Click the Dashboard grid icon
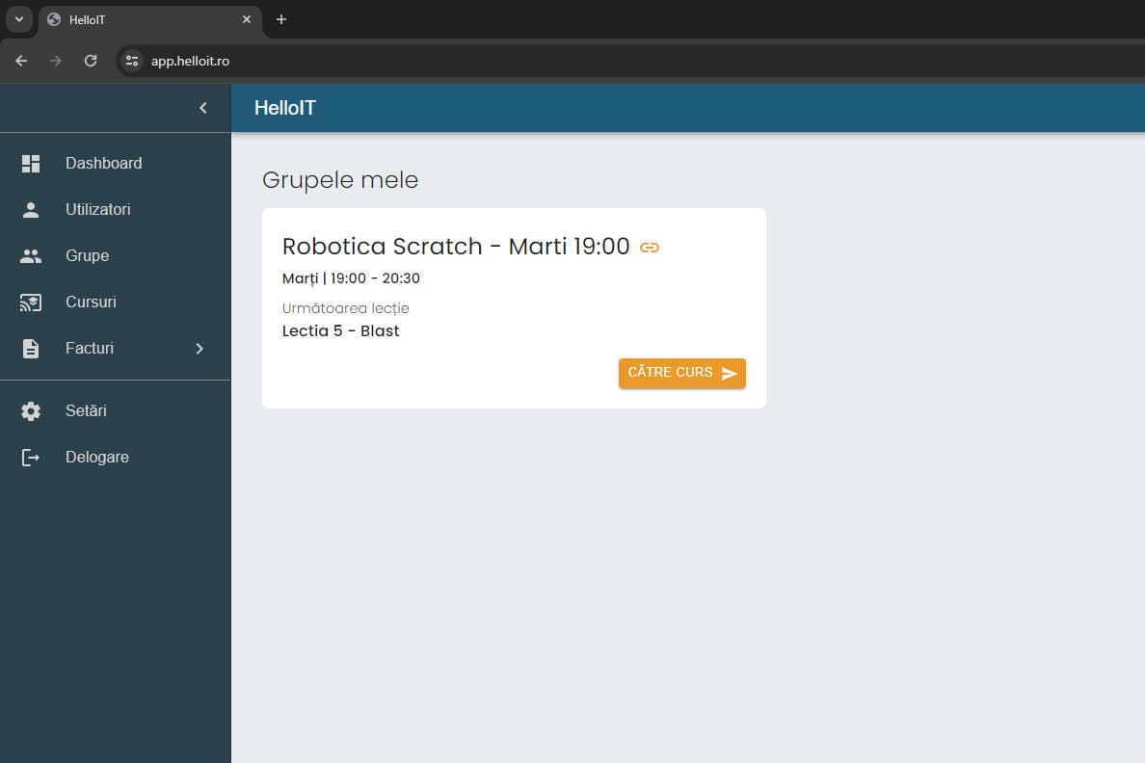The image size is (1145, 763). (x=31, y=164)
